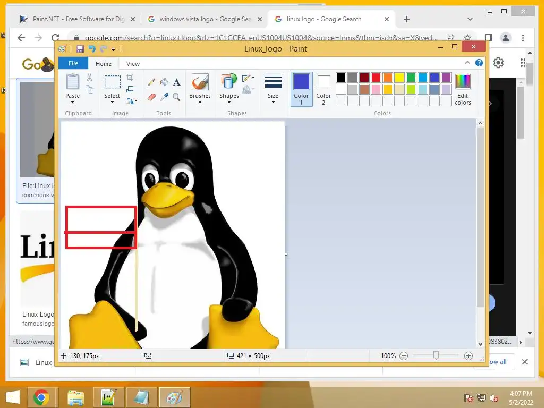544x408 pixels.
Task: Click the Copy icon in Clipboard group
Action: [x=89, y=89]
